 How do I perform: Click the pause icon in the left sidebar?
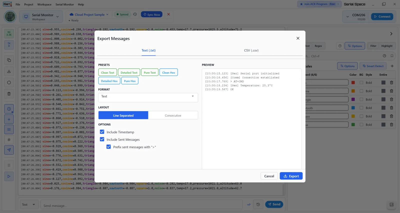coord(9,165)
